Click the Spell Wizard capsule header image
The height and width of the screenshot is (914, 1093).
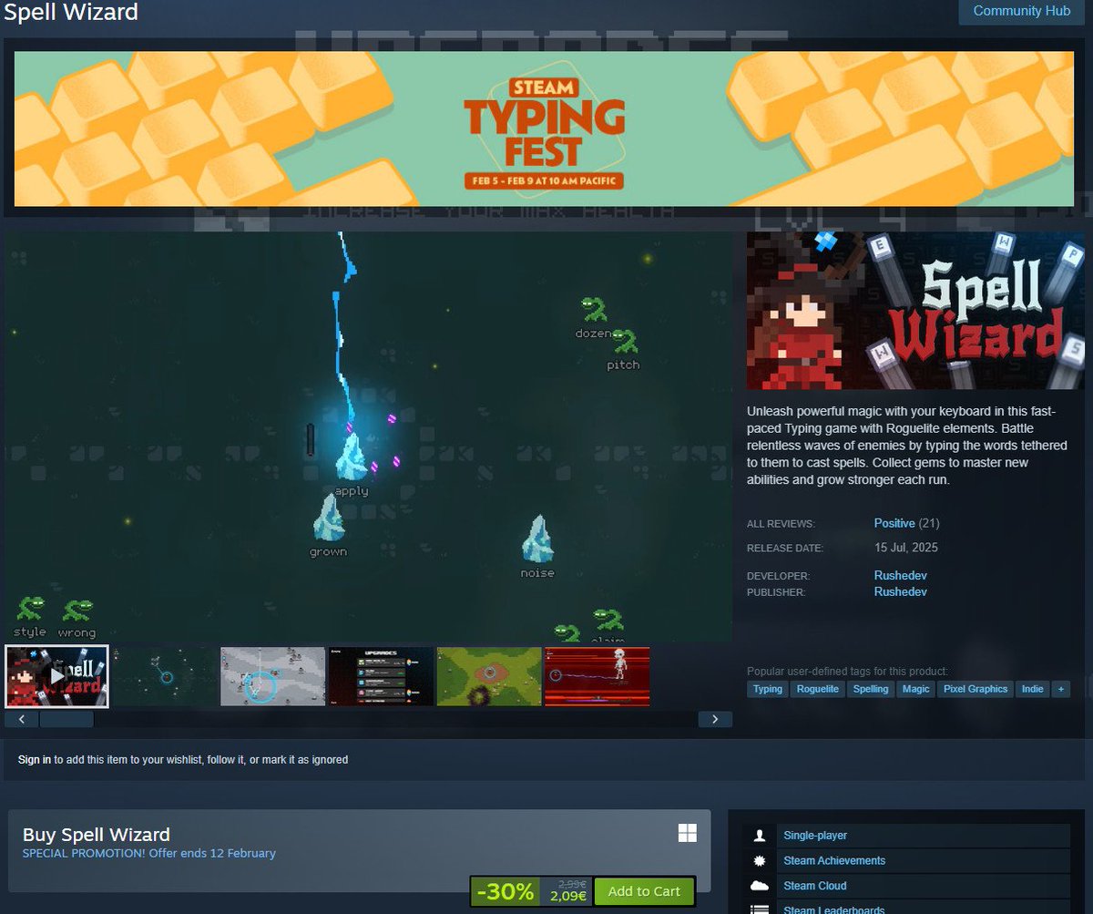(x=915, y=310)
